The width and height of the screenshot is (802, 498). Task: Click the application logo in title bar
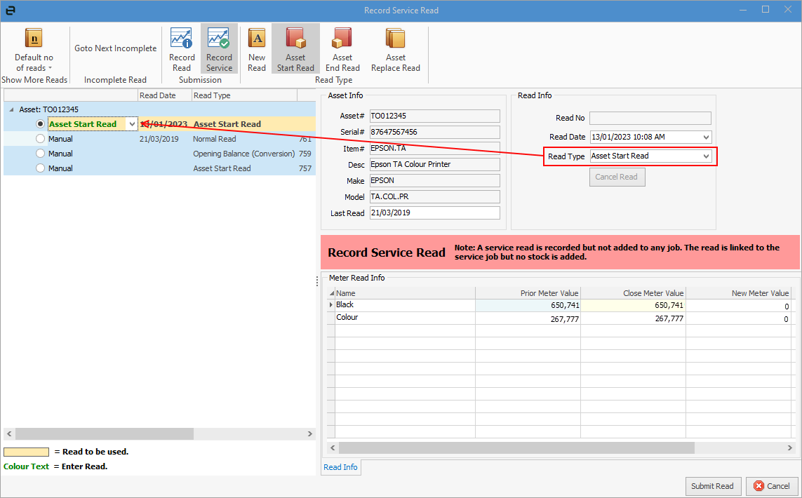tap(10, 10)
